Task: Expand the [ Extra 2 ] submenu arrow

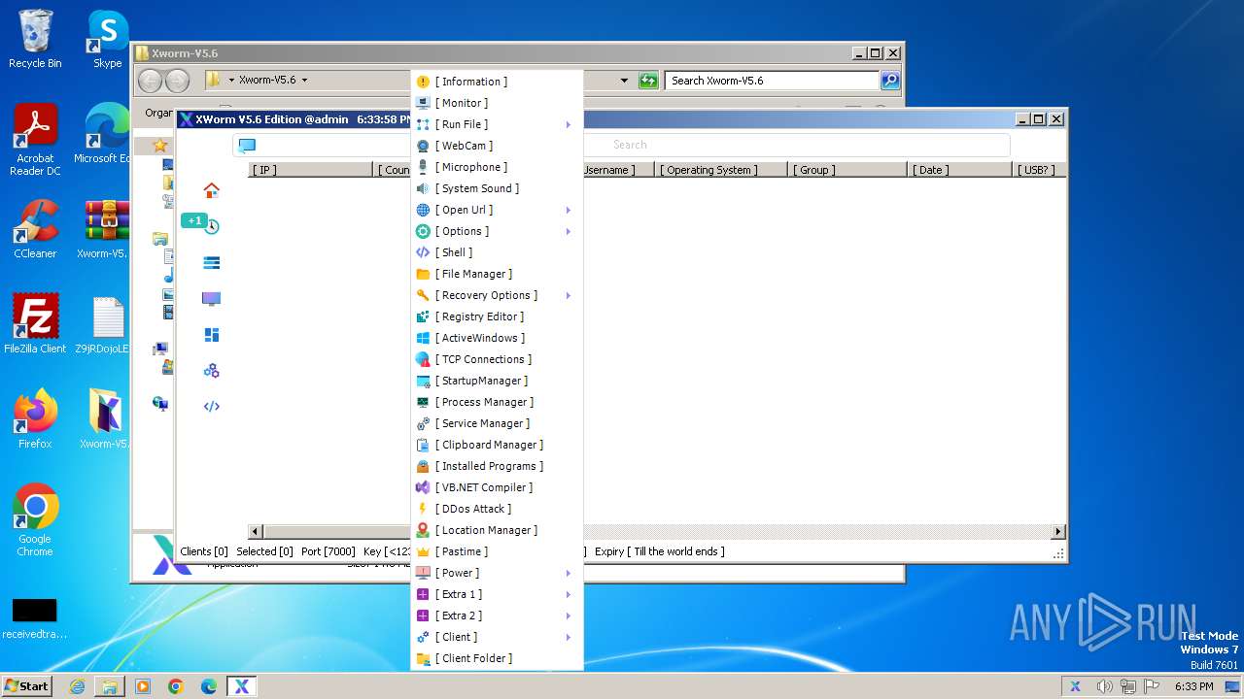Action: [569, 616]
